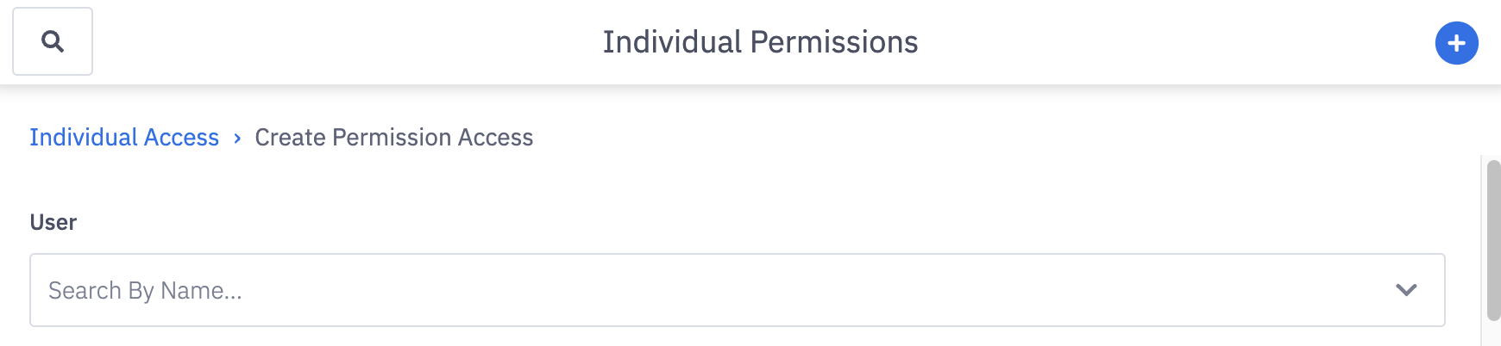Focus the Search By Name field
Viewport: 1501px width, 346px height.
pyautogui.click(x=690, y=290)
